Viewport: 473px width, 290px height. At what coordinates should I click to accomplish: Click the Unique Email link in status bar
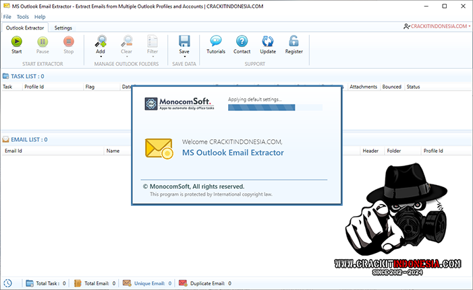[149, 283]
